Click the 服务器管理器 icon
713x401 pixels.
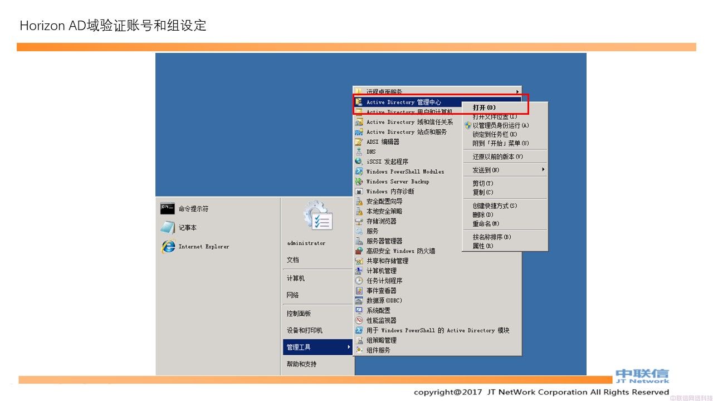(x=359, y=241)
